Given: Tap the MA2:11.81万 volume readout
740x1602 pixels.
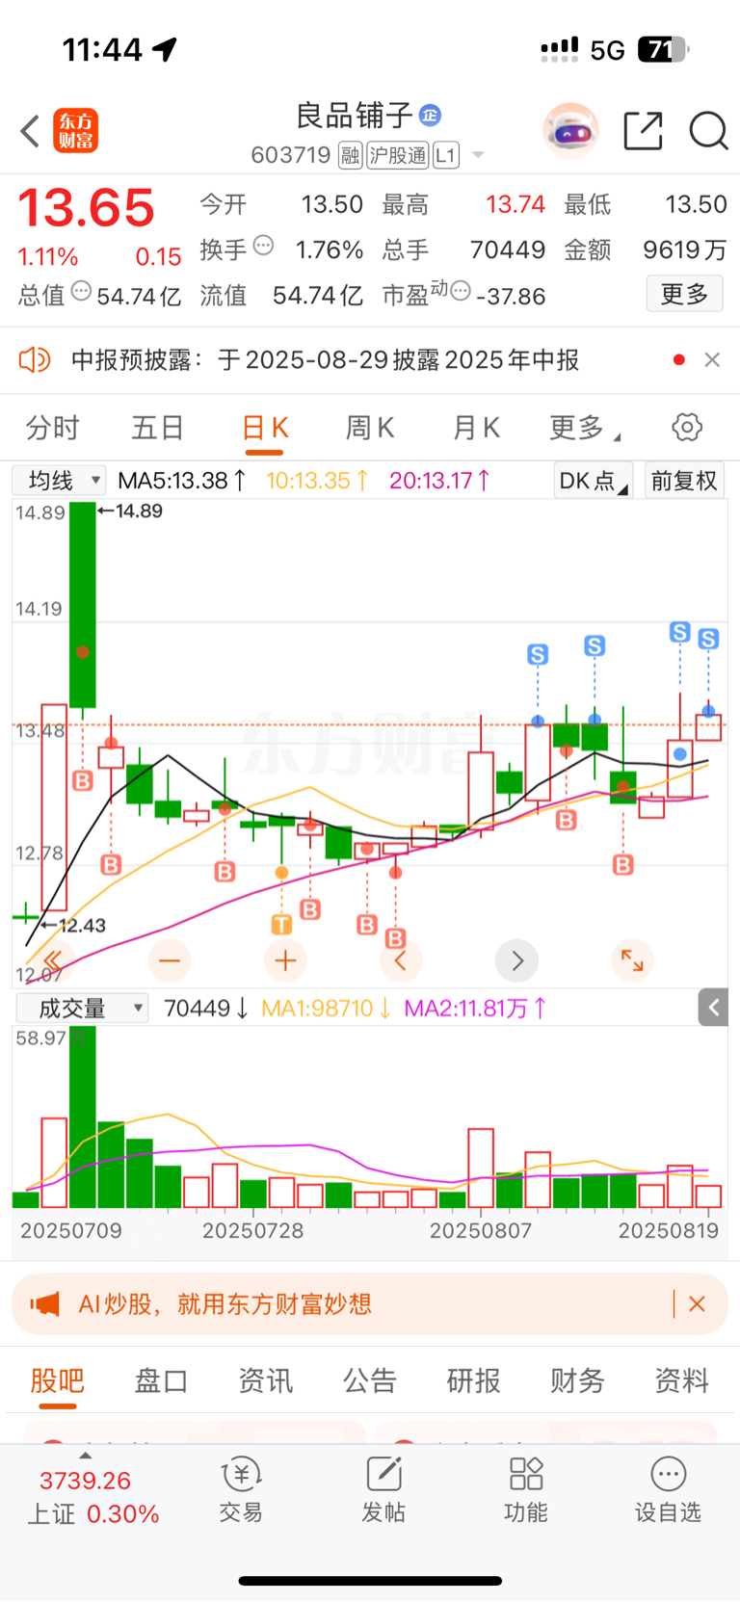Looking at the screenshot, I should pyautogui.click(x=475, y=1009).
